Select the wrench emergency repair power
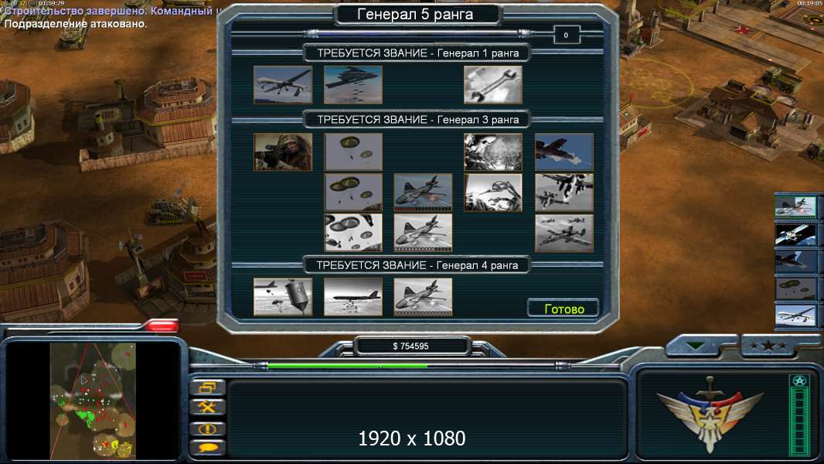Viewport: 824px width, 464px height. tap(493, 84)
